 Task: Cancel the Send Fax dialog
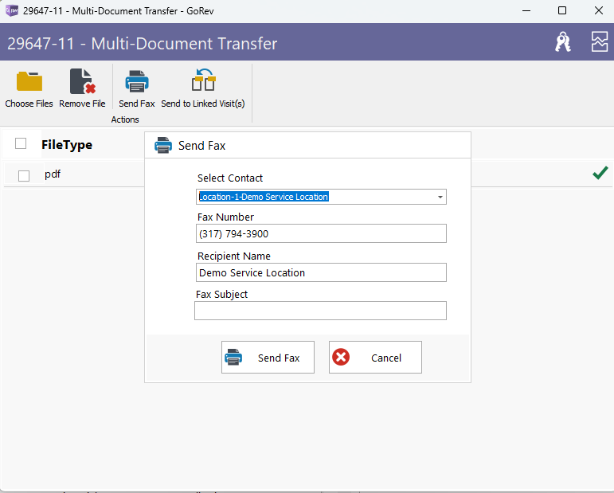pos(375,358)
